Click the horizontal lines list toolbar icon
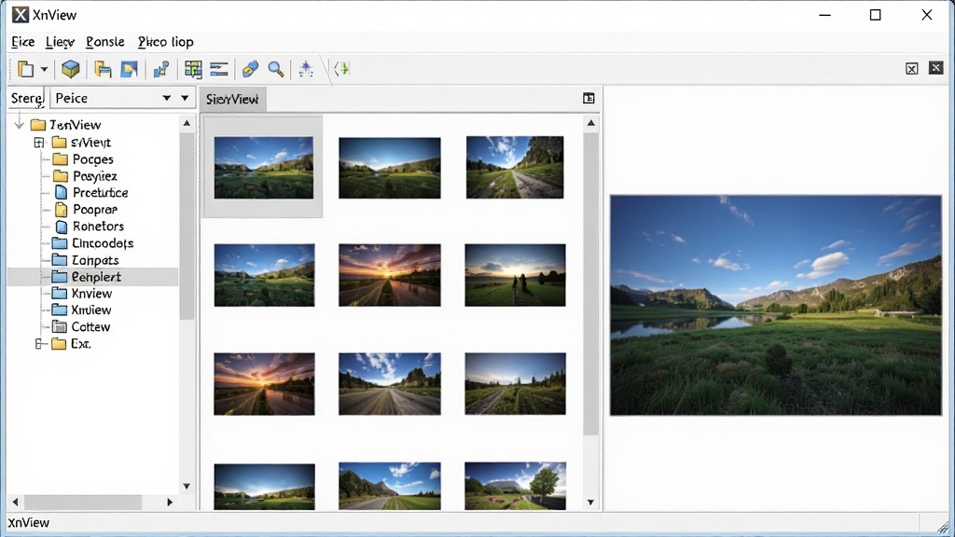 (x=218, y=69)
